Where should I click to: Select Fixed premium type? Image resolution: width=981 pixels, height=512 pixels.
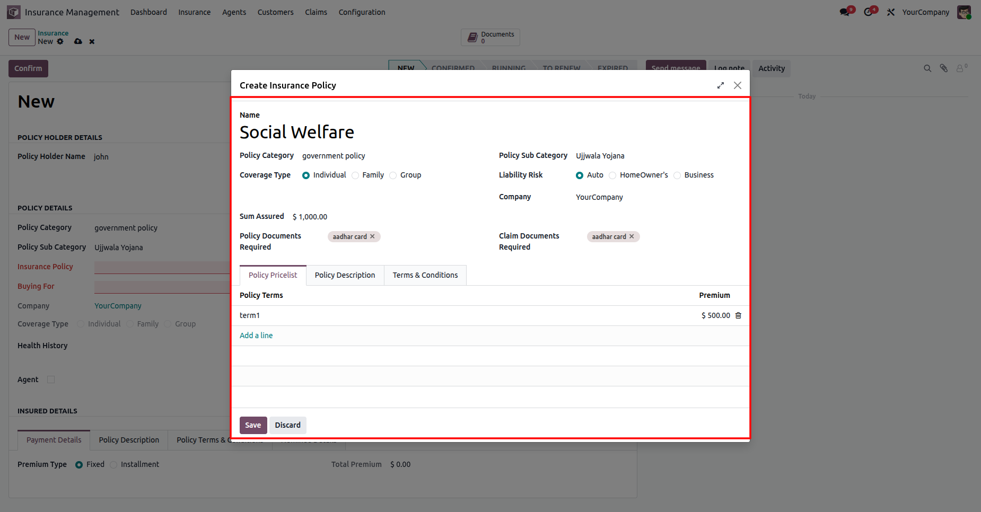79,465
